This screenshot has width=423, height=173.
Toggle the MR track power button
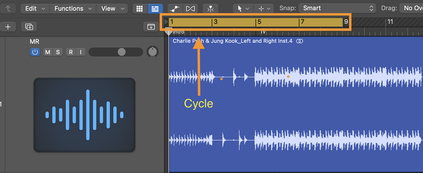pyautogui.click(x=35, y=52)
